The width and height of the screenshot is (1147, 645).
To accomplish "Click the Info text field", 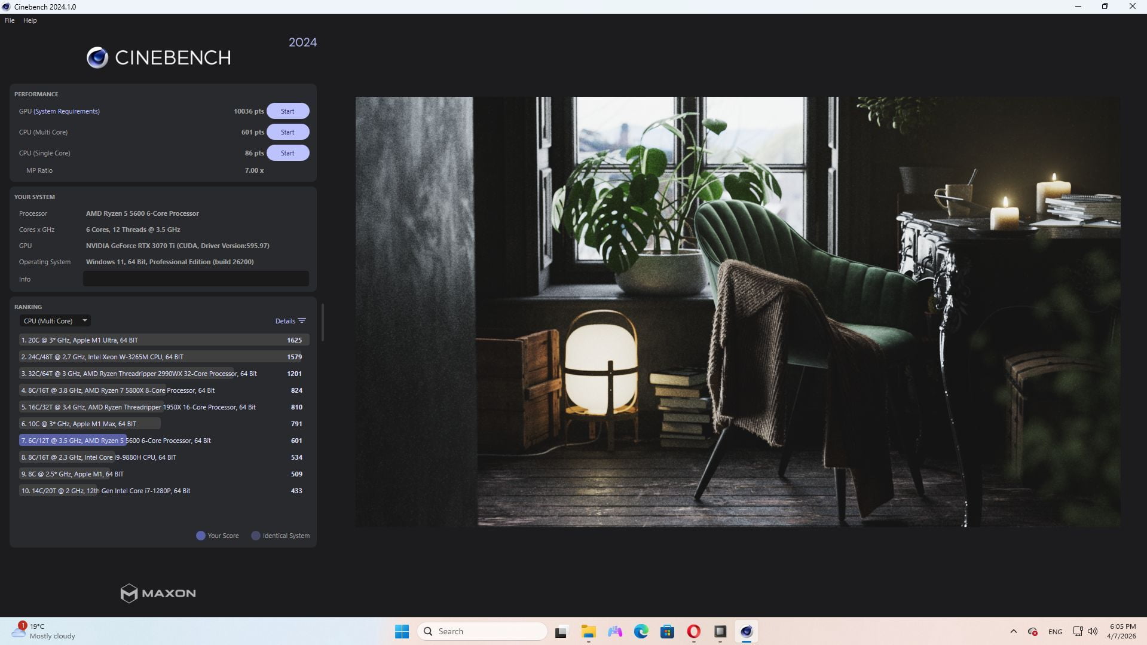I will coord(195,279).
